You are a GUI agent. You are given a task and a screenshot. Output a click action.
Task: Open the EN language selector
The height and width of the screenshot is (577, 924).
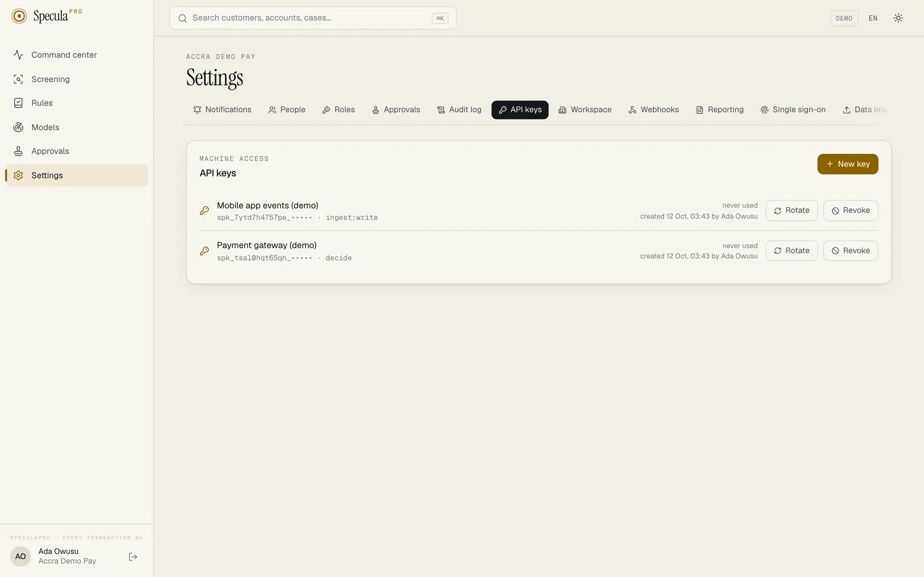coord(873,18)
